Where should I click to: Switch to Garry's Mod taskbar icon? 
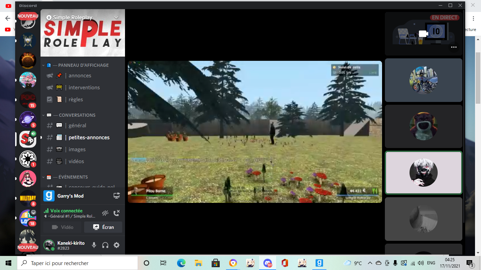(319, 263)
